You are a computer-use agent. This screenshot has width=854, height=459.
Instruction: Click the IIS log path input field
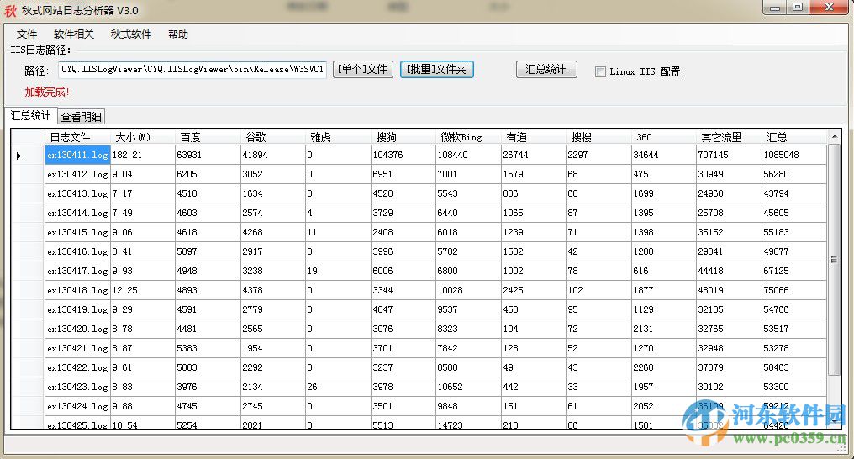(x=192, y=70)
